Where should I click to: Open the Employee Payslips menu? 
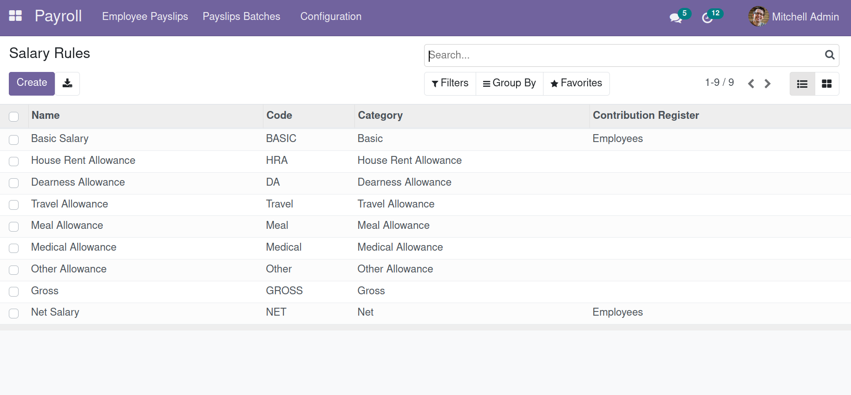pyautogui.click(x=145, y=17)
